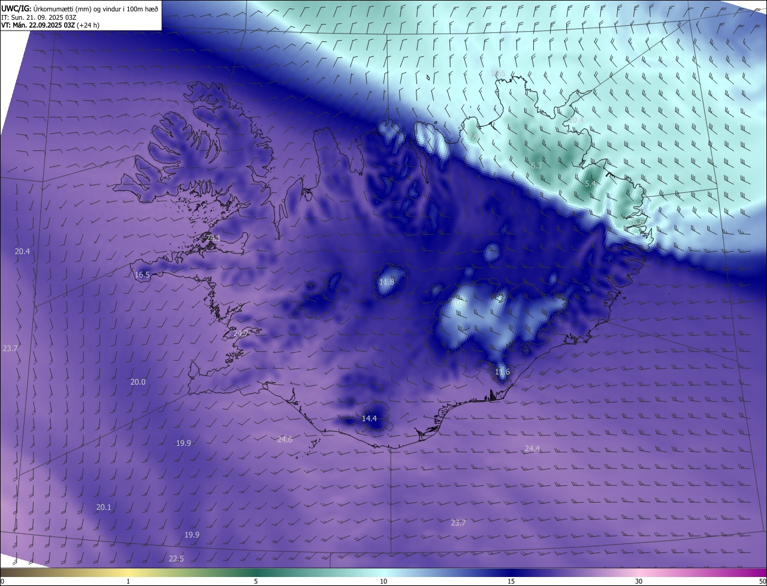Click the 22.5 value label on the map

point(176,559)
